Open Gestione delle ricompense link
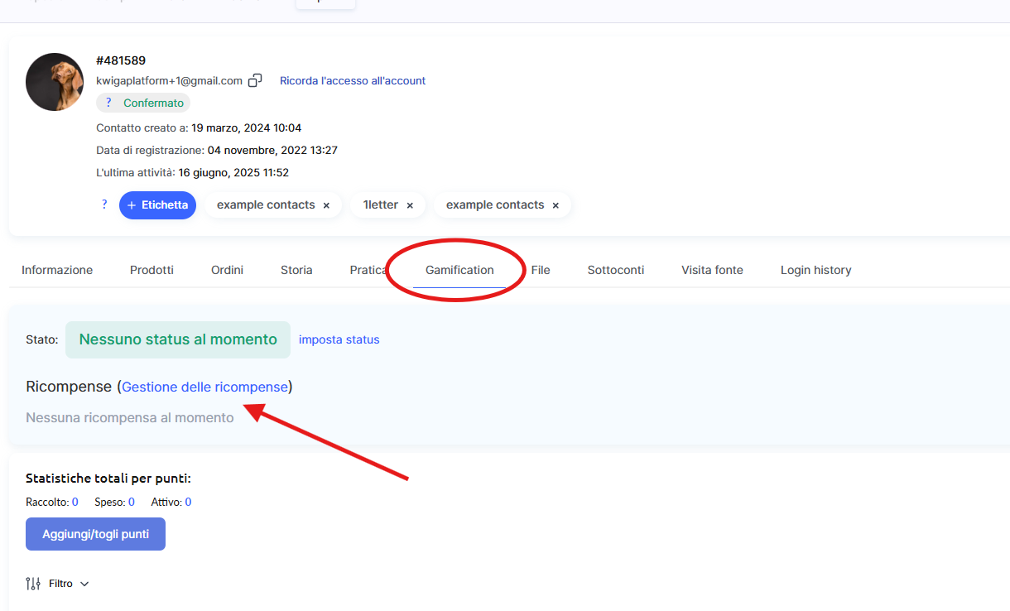The width and height of the screenshot is (1010, 611). pyautogui.click(x=204, y=387)
